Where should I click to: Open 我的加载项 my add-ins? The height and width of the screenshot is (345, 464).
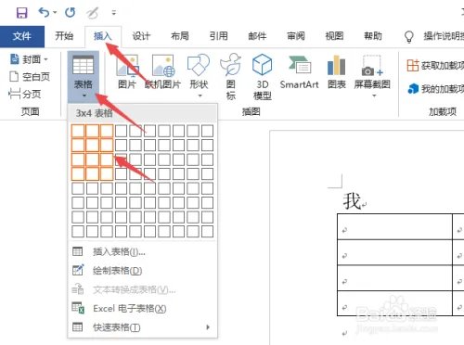[435, 89]
